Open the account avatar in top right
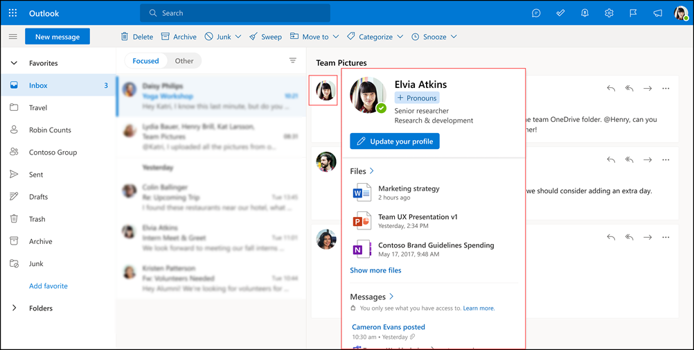The image size is (694, 350). click(681, 13)
